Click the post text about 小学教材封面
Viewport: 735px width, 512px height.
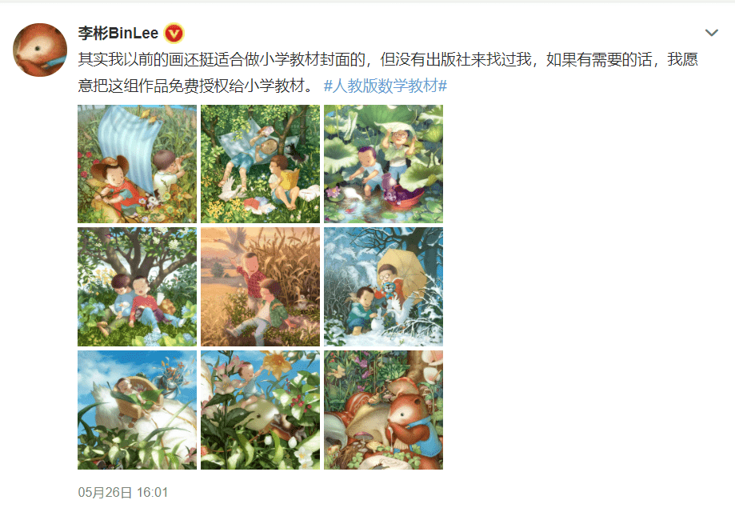point(388,59)
